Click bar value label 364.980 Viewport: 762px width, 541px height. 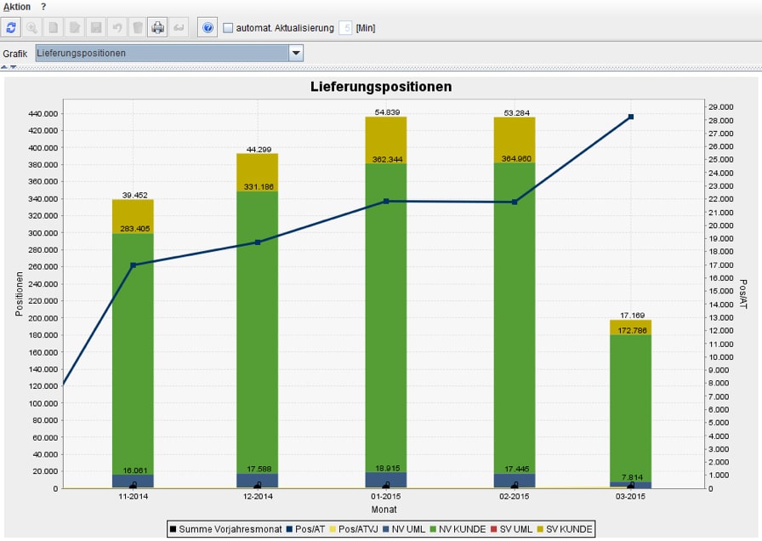(x=516, y=158)
